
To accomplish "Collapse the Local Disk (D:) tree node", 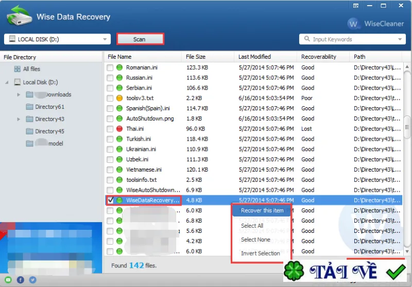I will click(x=7, y=82).
